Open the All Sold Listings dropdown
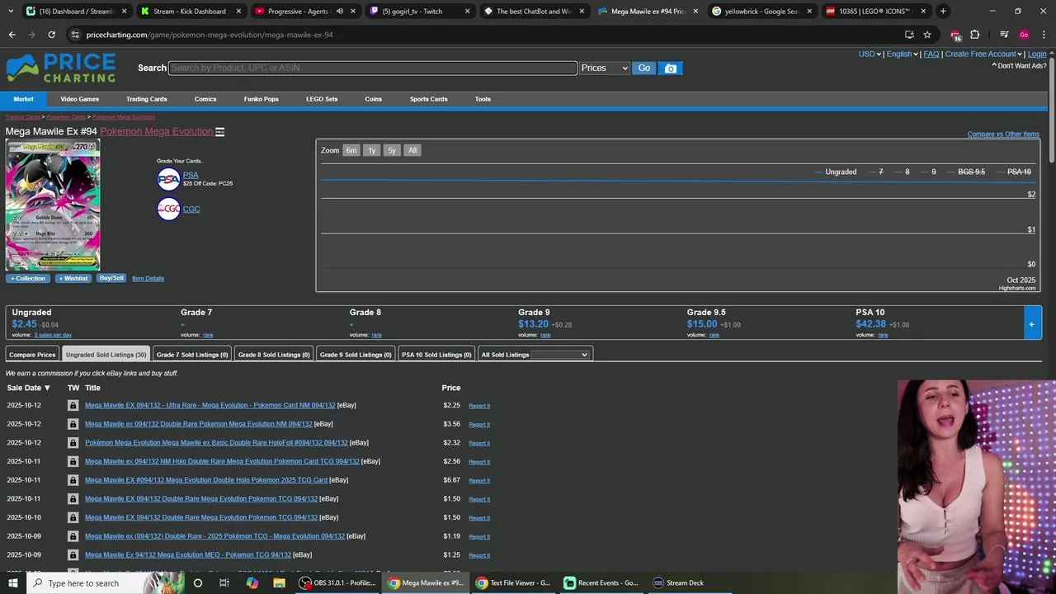The width and height of the screenshot is (1056, 594). (x=559, y=355)
